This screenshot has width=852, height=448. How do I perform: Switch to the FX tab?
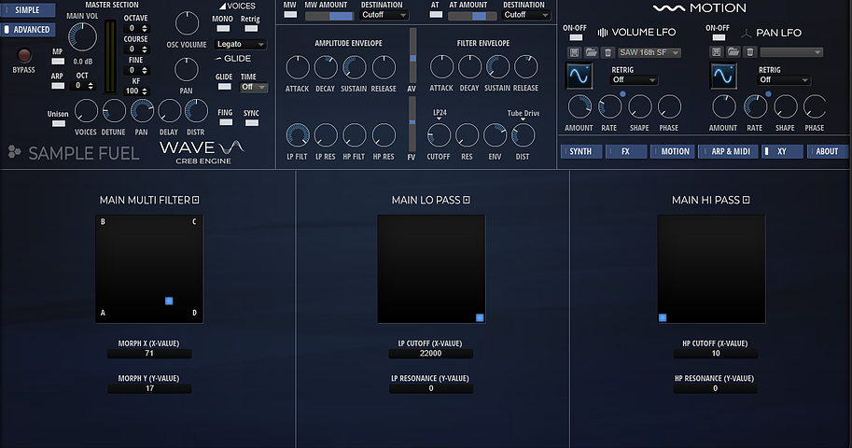point(626,152)
